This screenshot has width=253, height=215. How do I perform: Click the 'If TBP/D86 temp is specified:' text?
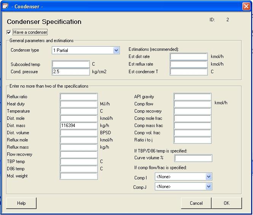pyautogui.click(x=161, y=151)
